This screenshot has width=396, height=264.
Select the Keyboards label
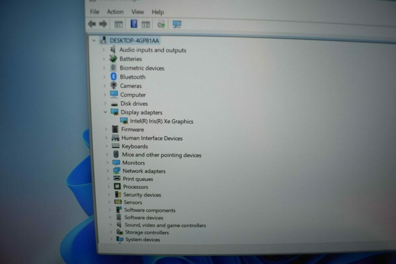[x=135, y=146]
